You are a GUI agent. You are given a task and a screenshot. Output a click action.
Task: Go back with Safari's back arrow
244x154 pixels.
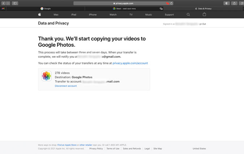[x=4, y=3]
